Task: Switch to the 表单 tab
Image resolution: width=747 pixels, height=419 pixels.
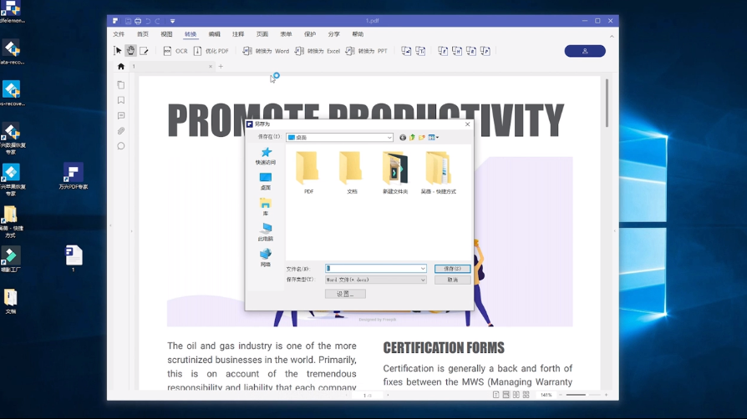Action: pyautogui.click(x=286, y=34)
